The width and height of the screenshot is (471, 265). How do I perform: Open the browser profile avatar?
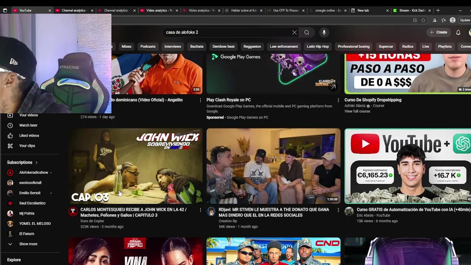(453, 20)
